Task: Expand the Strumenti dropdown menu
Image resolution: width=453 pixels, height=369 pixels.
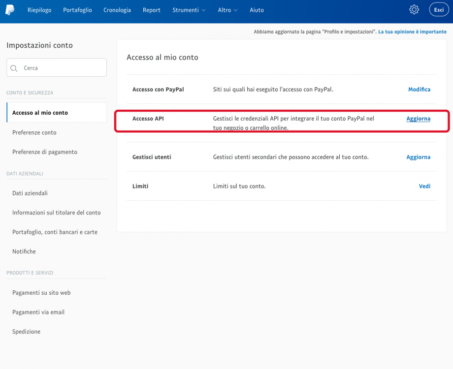Action: pyautogui.click(x=189, y=10)
